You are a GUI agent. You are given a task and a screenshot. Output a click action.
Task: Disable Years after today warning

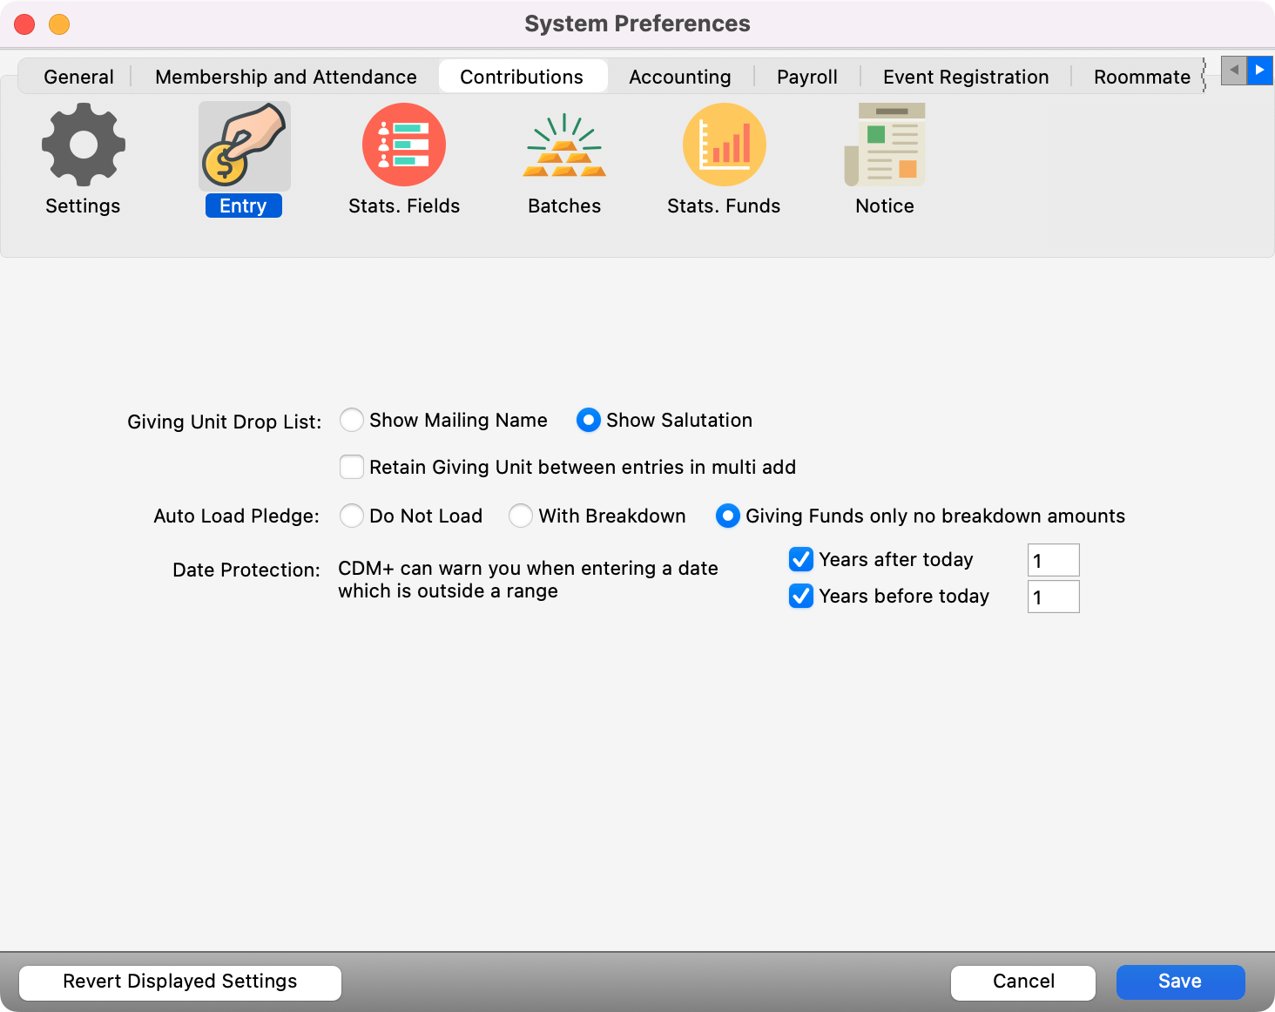click(801, 560)
